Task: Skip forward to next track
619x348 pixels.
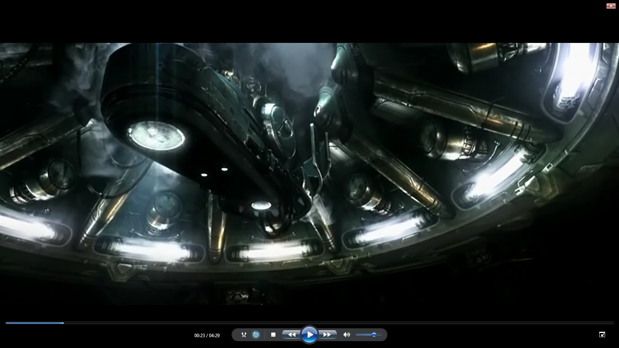Action: (327, 335)
